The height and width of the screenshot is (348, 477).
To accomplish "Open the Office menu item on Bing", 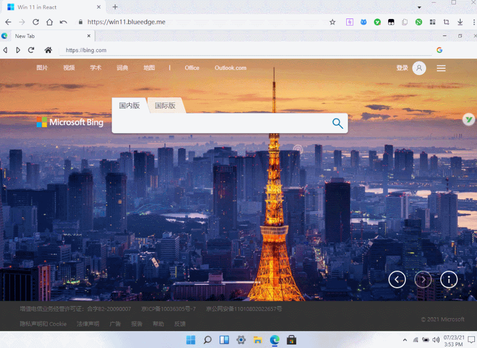I will tap(192, 68).
